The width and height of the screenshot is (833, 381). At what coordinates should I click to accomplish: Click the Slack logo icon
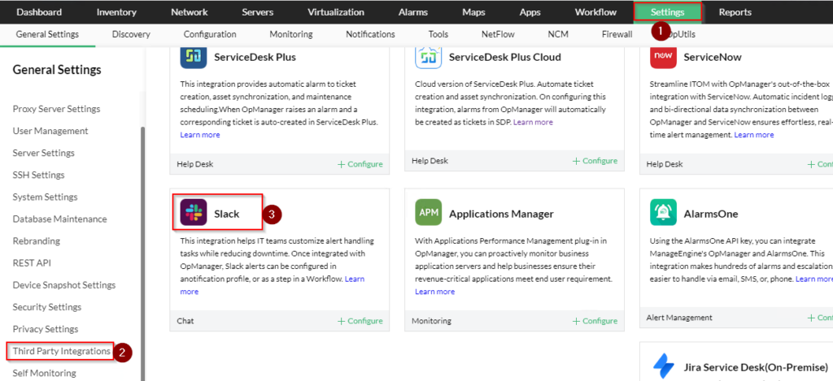[194, 214]
